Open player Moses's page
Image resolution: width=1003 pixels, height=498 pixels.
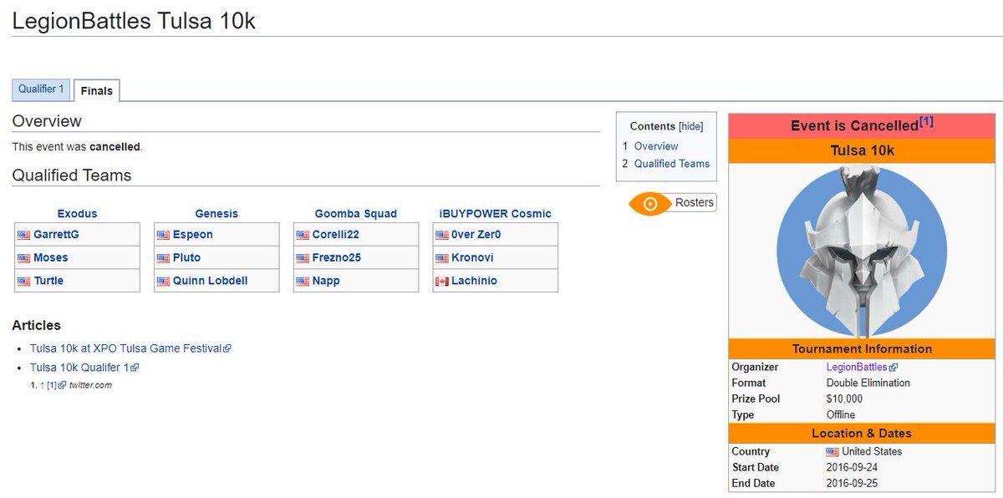pyautogui.click(x=51, y=257)
